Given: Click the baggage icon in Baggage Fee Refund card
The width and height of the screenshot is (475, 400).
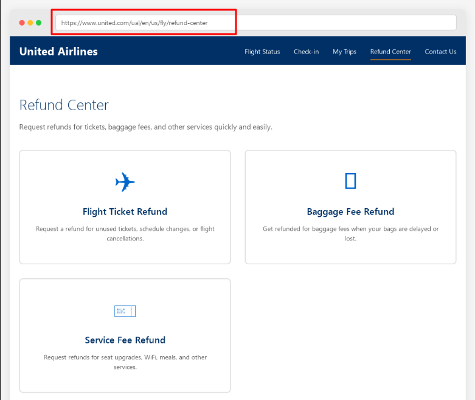Looking at the screenshot, I should (x=350, y=181).
